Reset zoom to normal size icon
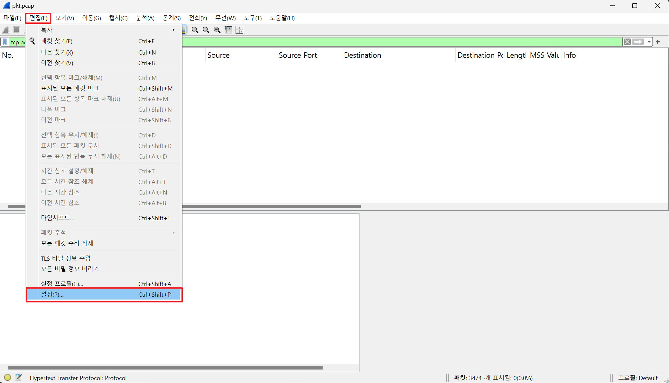669x383 pixels. point(217,30)
